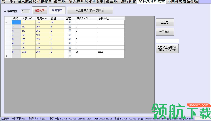The image size is (211, 121).
Task: Click the 编号 cell of row 8
Action: point(16,52)
